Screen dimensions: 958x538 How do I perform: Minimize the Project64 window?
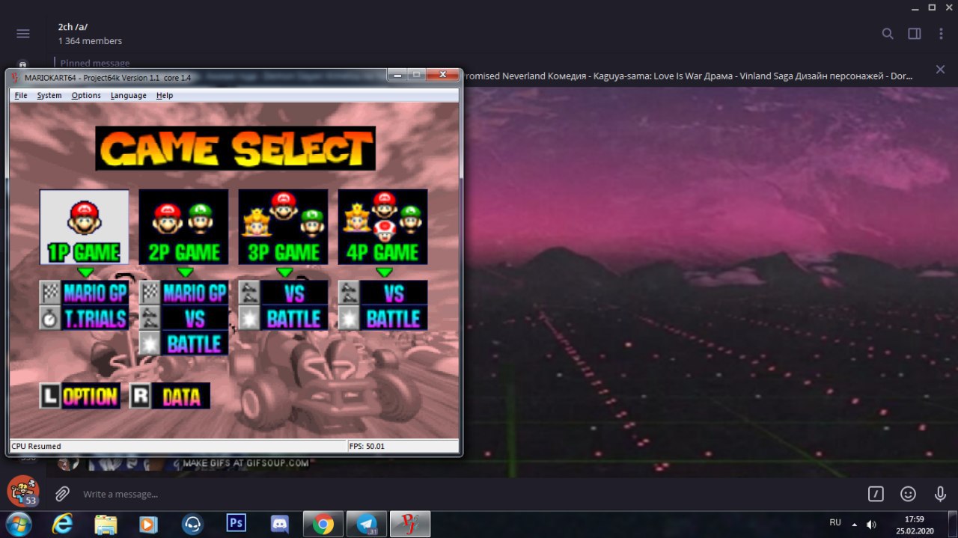pos(399,75)
